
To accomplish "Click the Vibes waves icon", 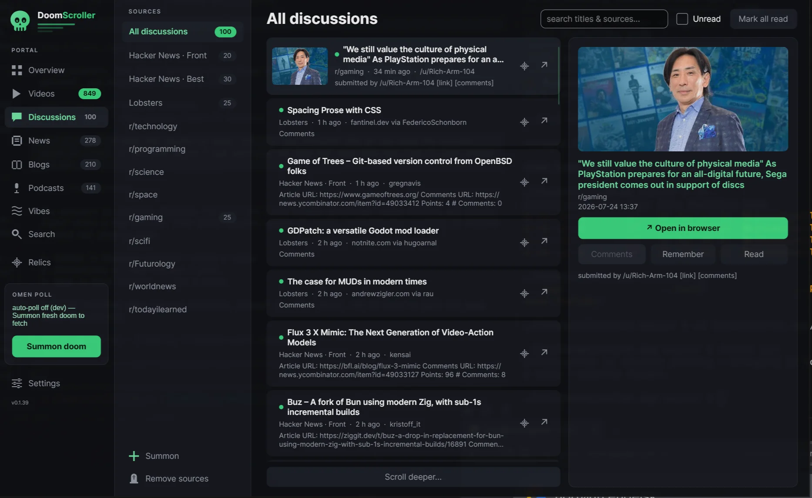I will [x=17, y=211].
